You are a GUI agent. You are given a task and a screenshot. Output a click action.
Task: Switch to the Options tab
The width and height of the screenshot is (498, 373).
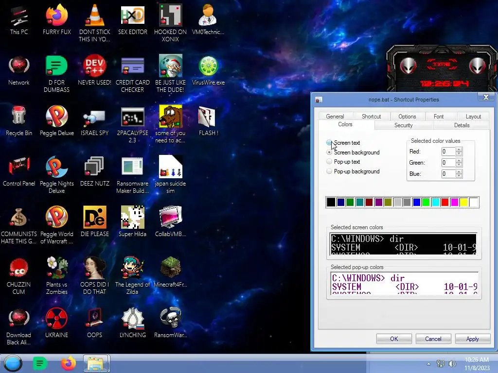pos(407,117)
